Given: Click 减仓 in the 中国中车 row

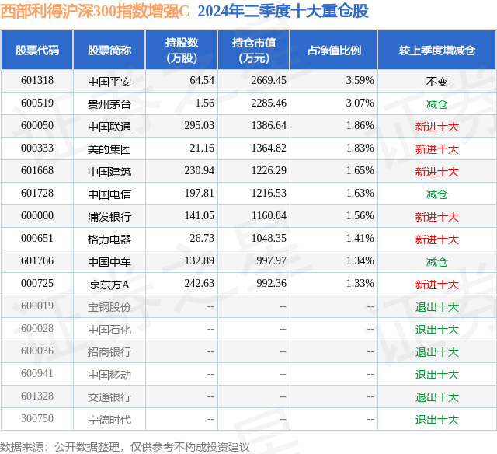Looking at the screenshot, I should pos(437,262).
